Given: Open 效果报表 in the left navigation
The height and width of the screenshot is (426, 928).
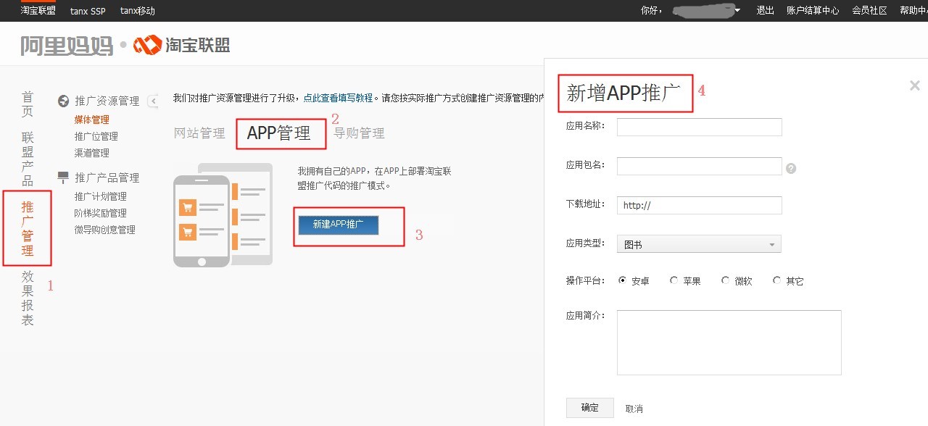Looking at the screenshot, I should point(28,298).
